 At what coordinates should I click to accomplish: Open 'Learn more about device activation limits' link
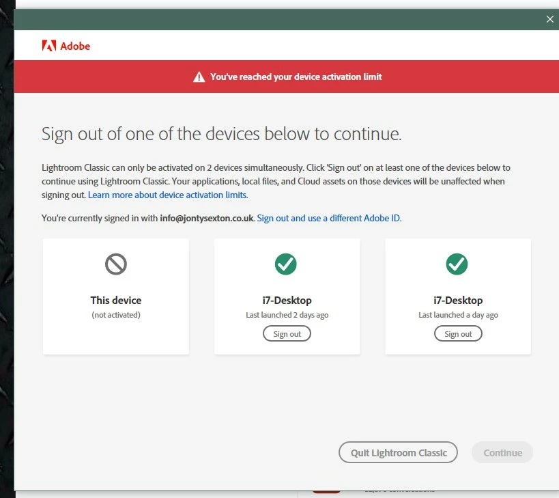(x=168, y=195)
